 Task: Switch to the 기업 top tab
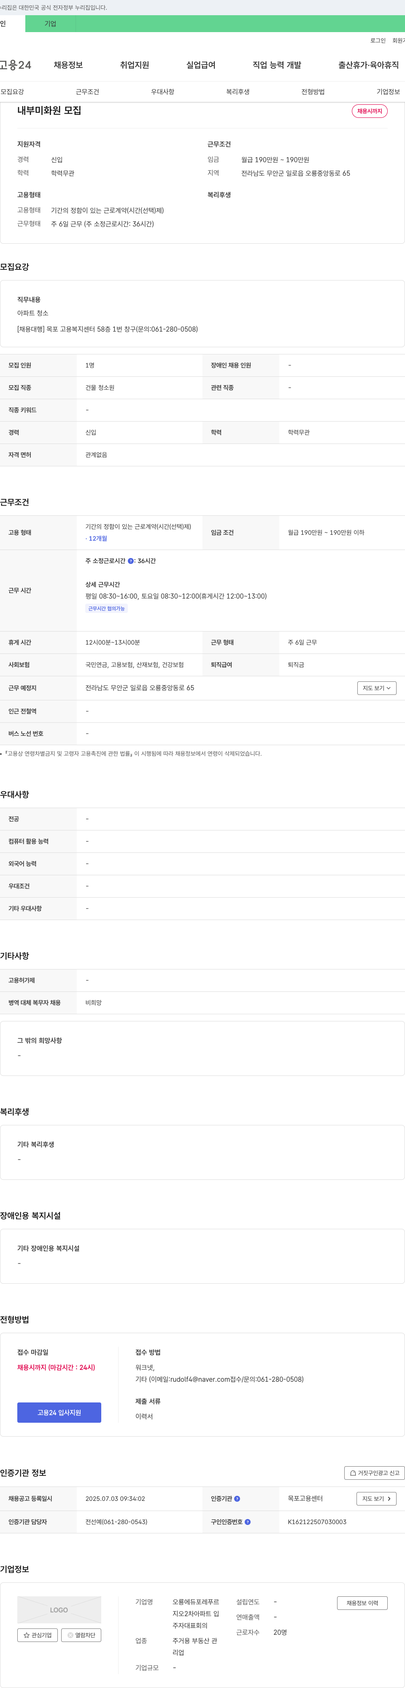(x=50, y=24)
